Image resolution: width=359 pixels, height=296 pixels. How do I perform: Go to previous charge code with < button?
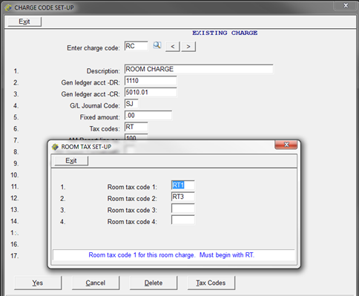pos(173,47)
